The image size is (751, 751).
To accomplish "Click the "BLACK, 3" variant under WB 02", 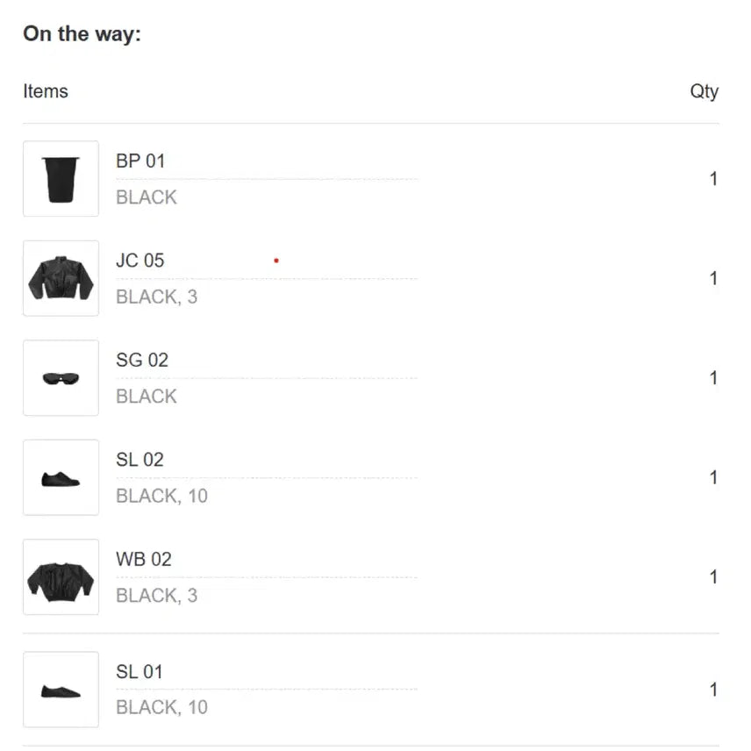I will pyautogui.click(x=157, y=596).
